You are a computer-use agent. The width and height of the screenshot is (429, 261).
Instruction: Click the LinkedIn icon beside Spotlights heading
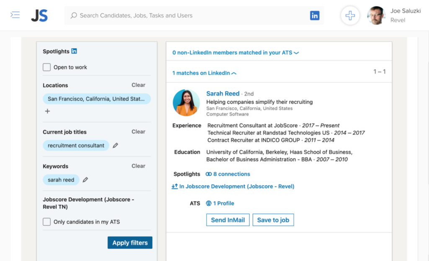[74, 51]
